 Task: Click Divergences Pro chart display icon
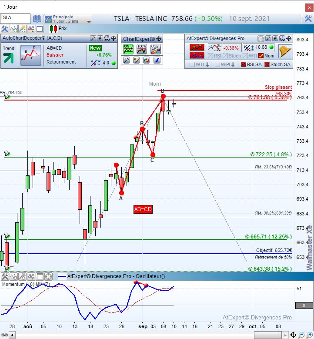pyautogui.click(x=282, y=38)
